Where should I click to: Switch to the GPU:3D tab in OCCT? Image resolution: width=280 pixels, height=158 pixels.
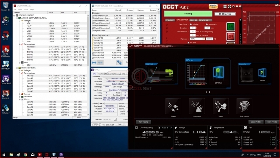194,20
